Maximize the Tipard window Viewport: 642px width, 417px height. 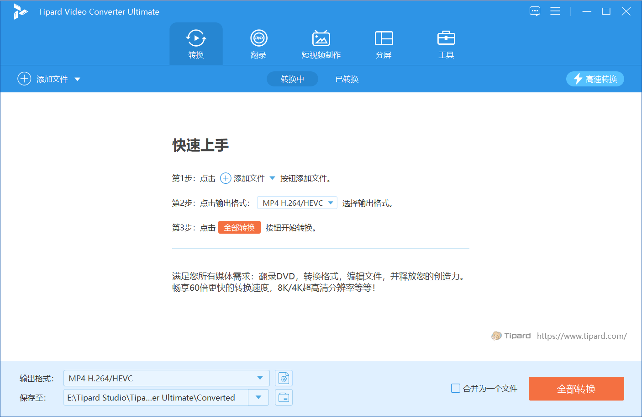pyautogui.click(x=606, y=11)
